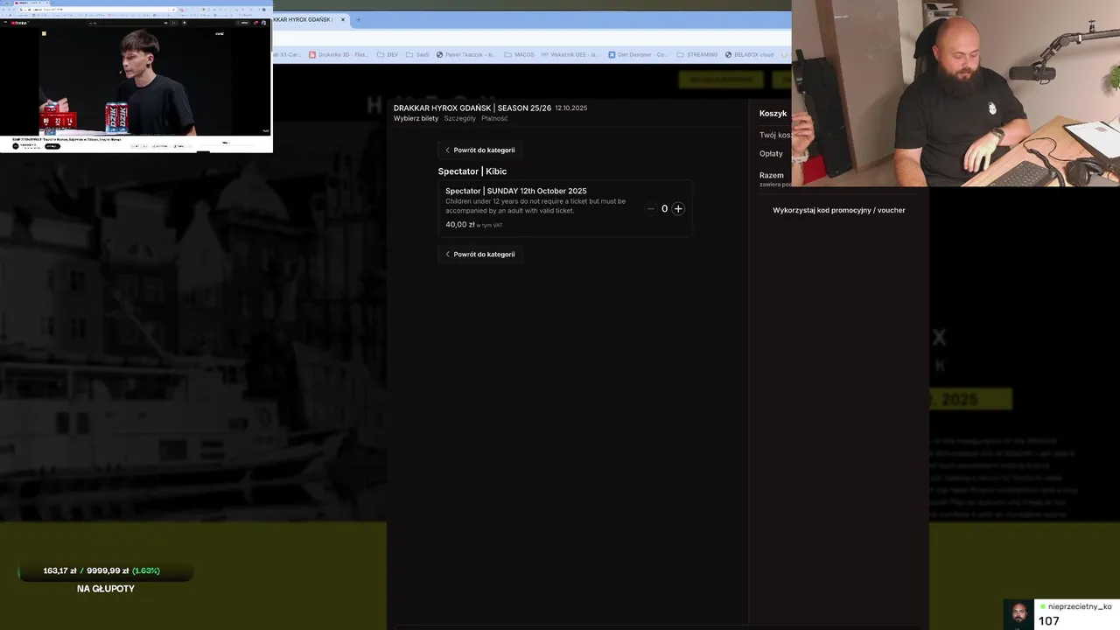Image resolution: width=1120 pixels, height=630 pixels.
Task: Click subscribe button in small YouTube window
Action: [52, 146]
